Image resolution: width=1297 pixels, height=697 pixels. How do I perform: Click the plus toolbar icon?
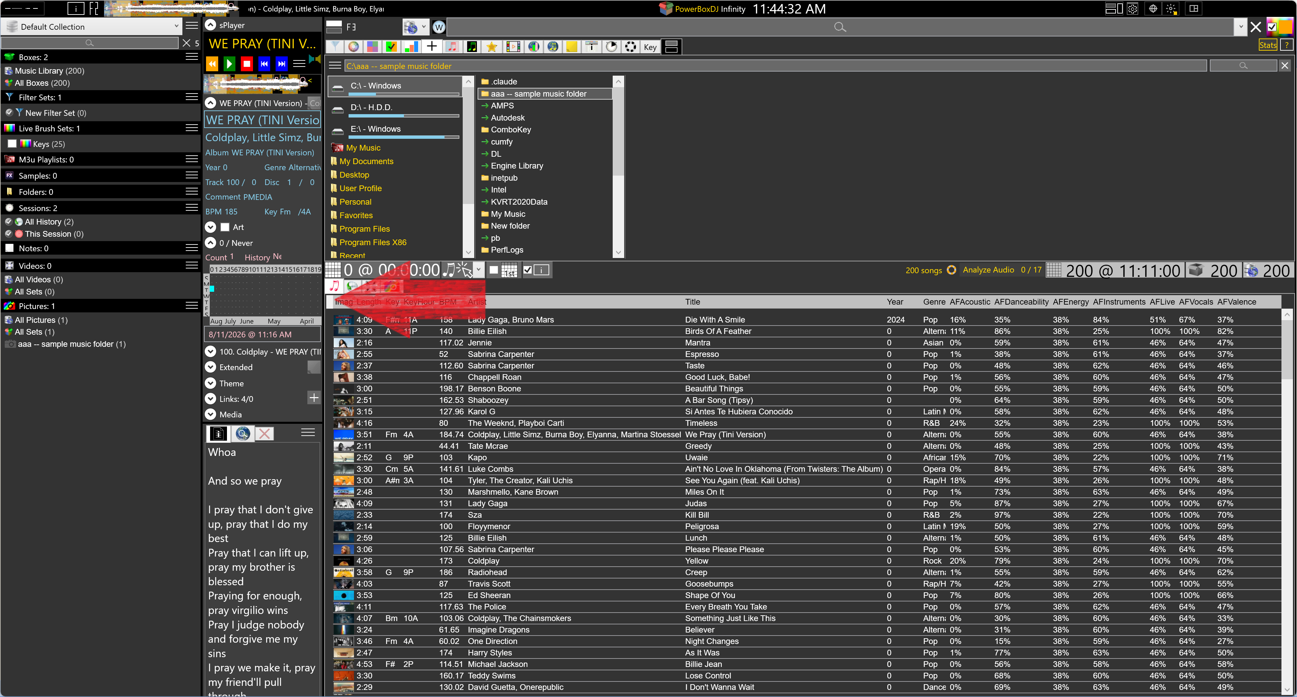point(432,47)
